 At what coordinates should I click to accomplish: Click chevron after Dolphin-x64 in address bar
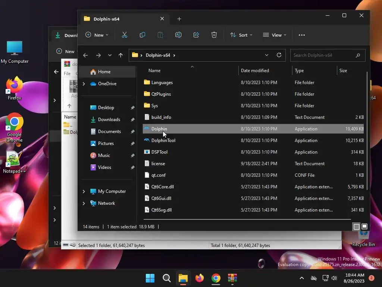174,55
